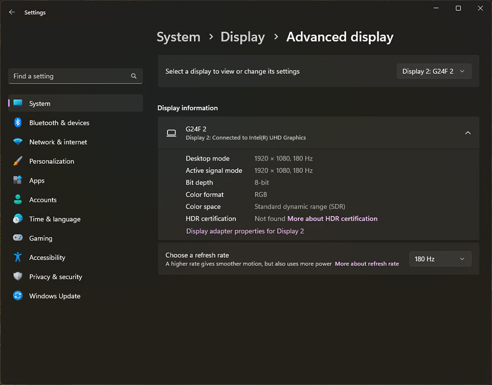Click the Desktop mode value 1920 × 1080, 180 Hz

(x=283, y=158)
